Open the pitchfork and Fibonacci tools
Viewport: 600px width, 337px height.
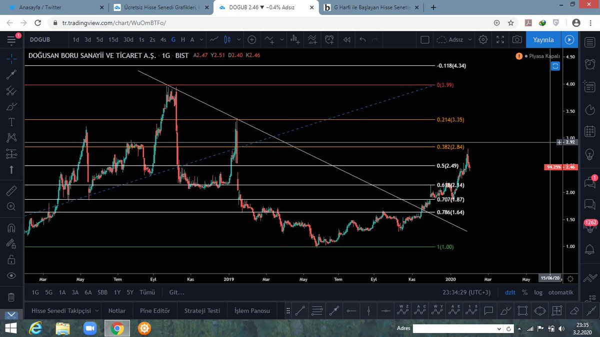[11, 91]
